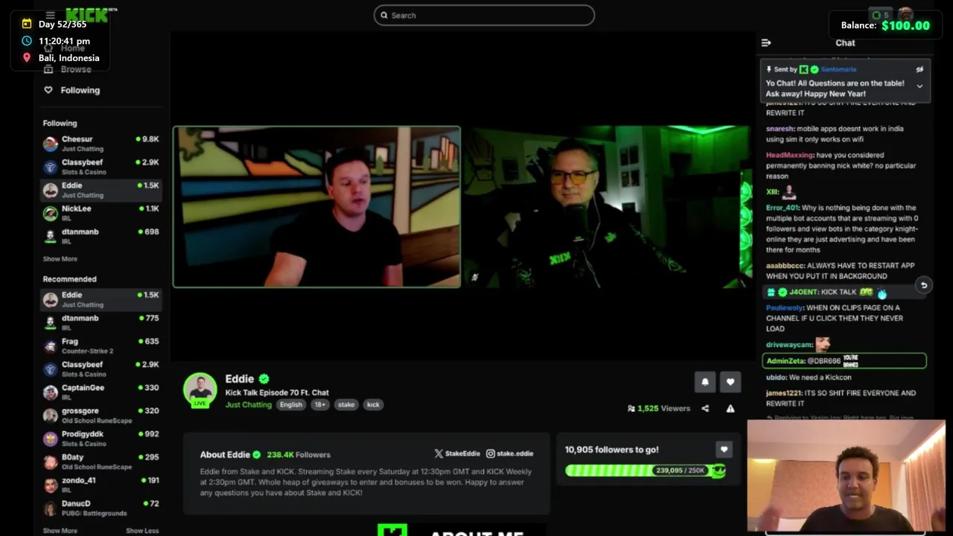Expand Following list with Show More

60,259
